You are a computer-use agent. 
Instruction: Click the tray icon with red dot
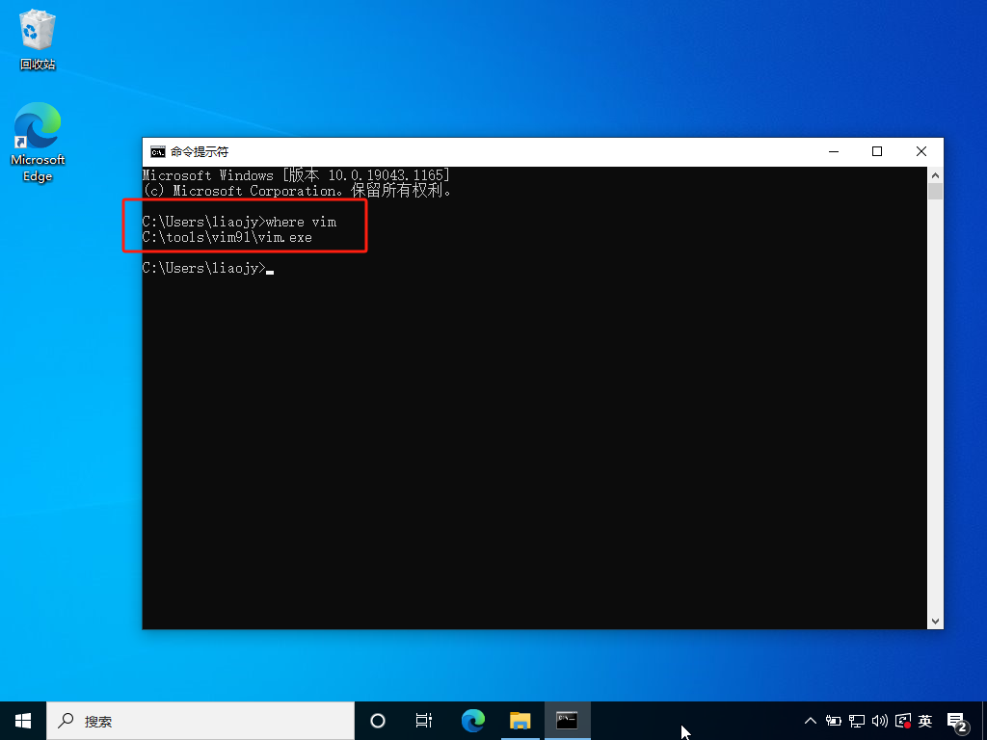tap(902, 721)
